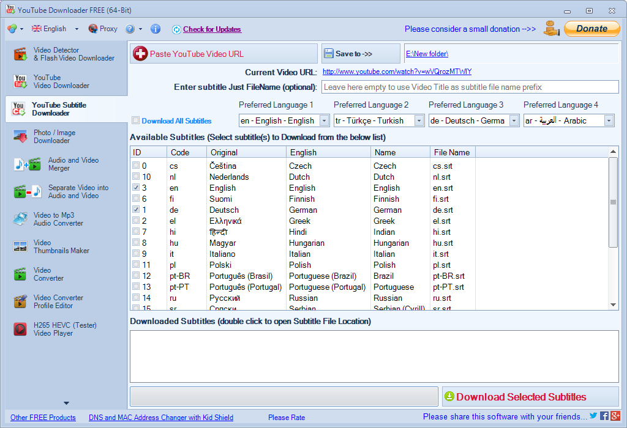Screen dimensions: 627x428
Task: Open Preferred Language 3 Deutsch dropdown
Action: 514,120
